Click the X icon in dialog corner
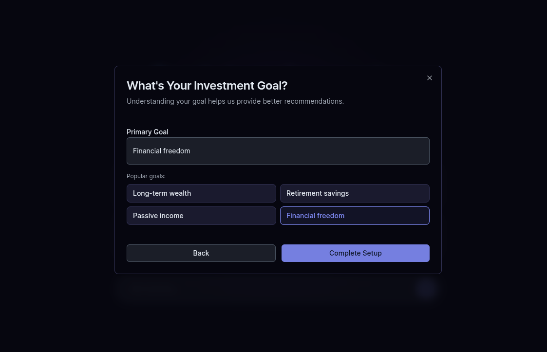 tap(429, 78)
